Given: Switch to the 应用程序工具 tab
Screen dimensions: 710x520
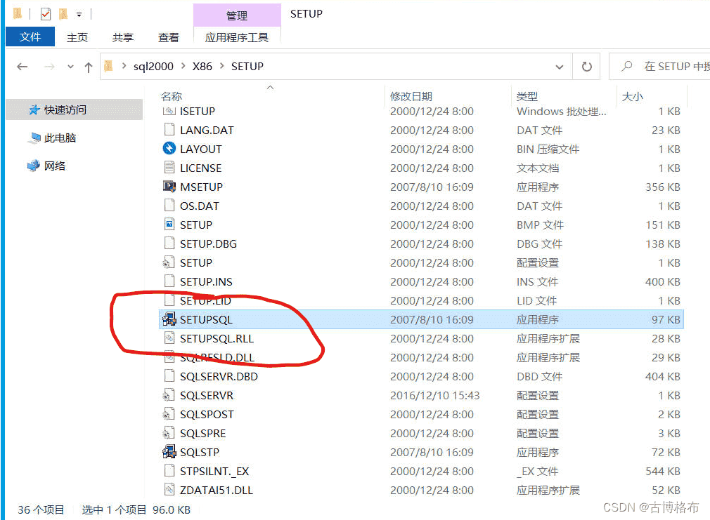Looking at the screenshot, I should pos(236,37).
